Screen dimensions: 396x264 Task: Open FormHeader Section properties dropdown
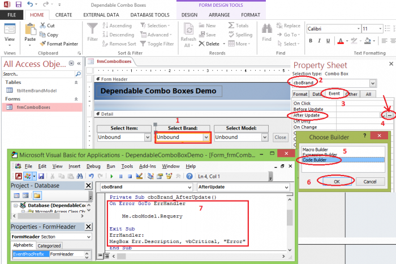coord(89,237)
